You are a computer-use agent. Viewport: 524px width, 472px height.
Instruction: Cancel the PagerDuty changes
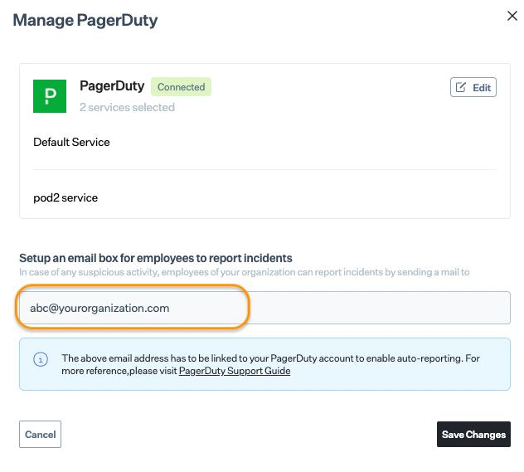point(40,434)
